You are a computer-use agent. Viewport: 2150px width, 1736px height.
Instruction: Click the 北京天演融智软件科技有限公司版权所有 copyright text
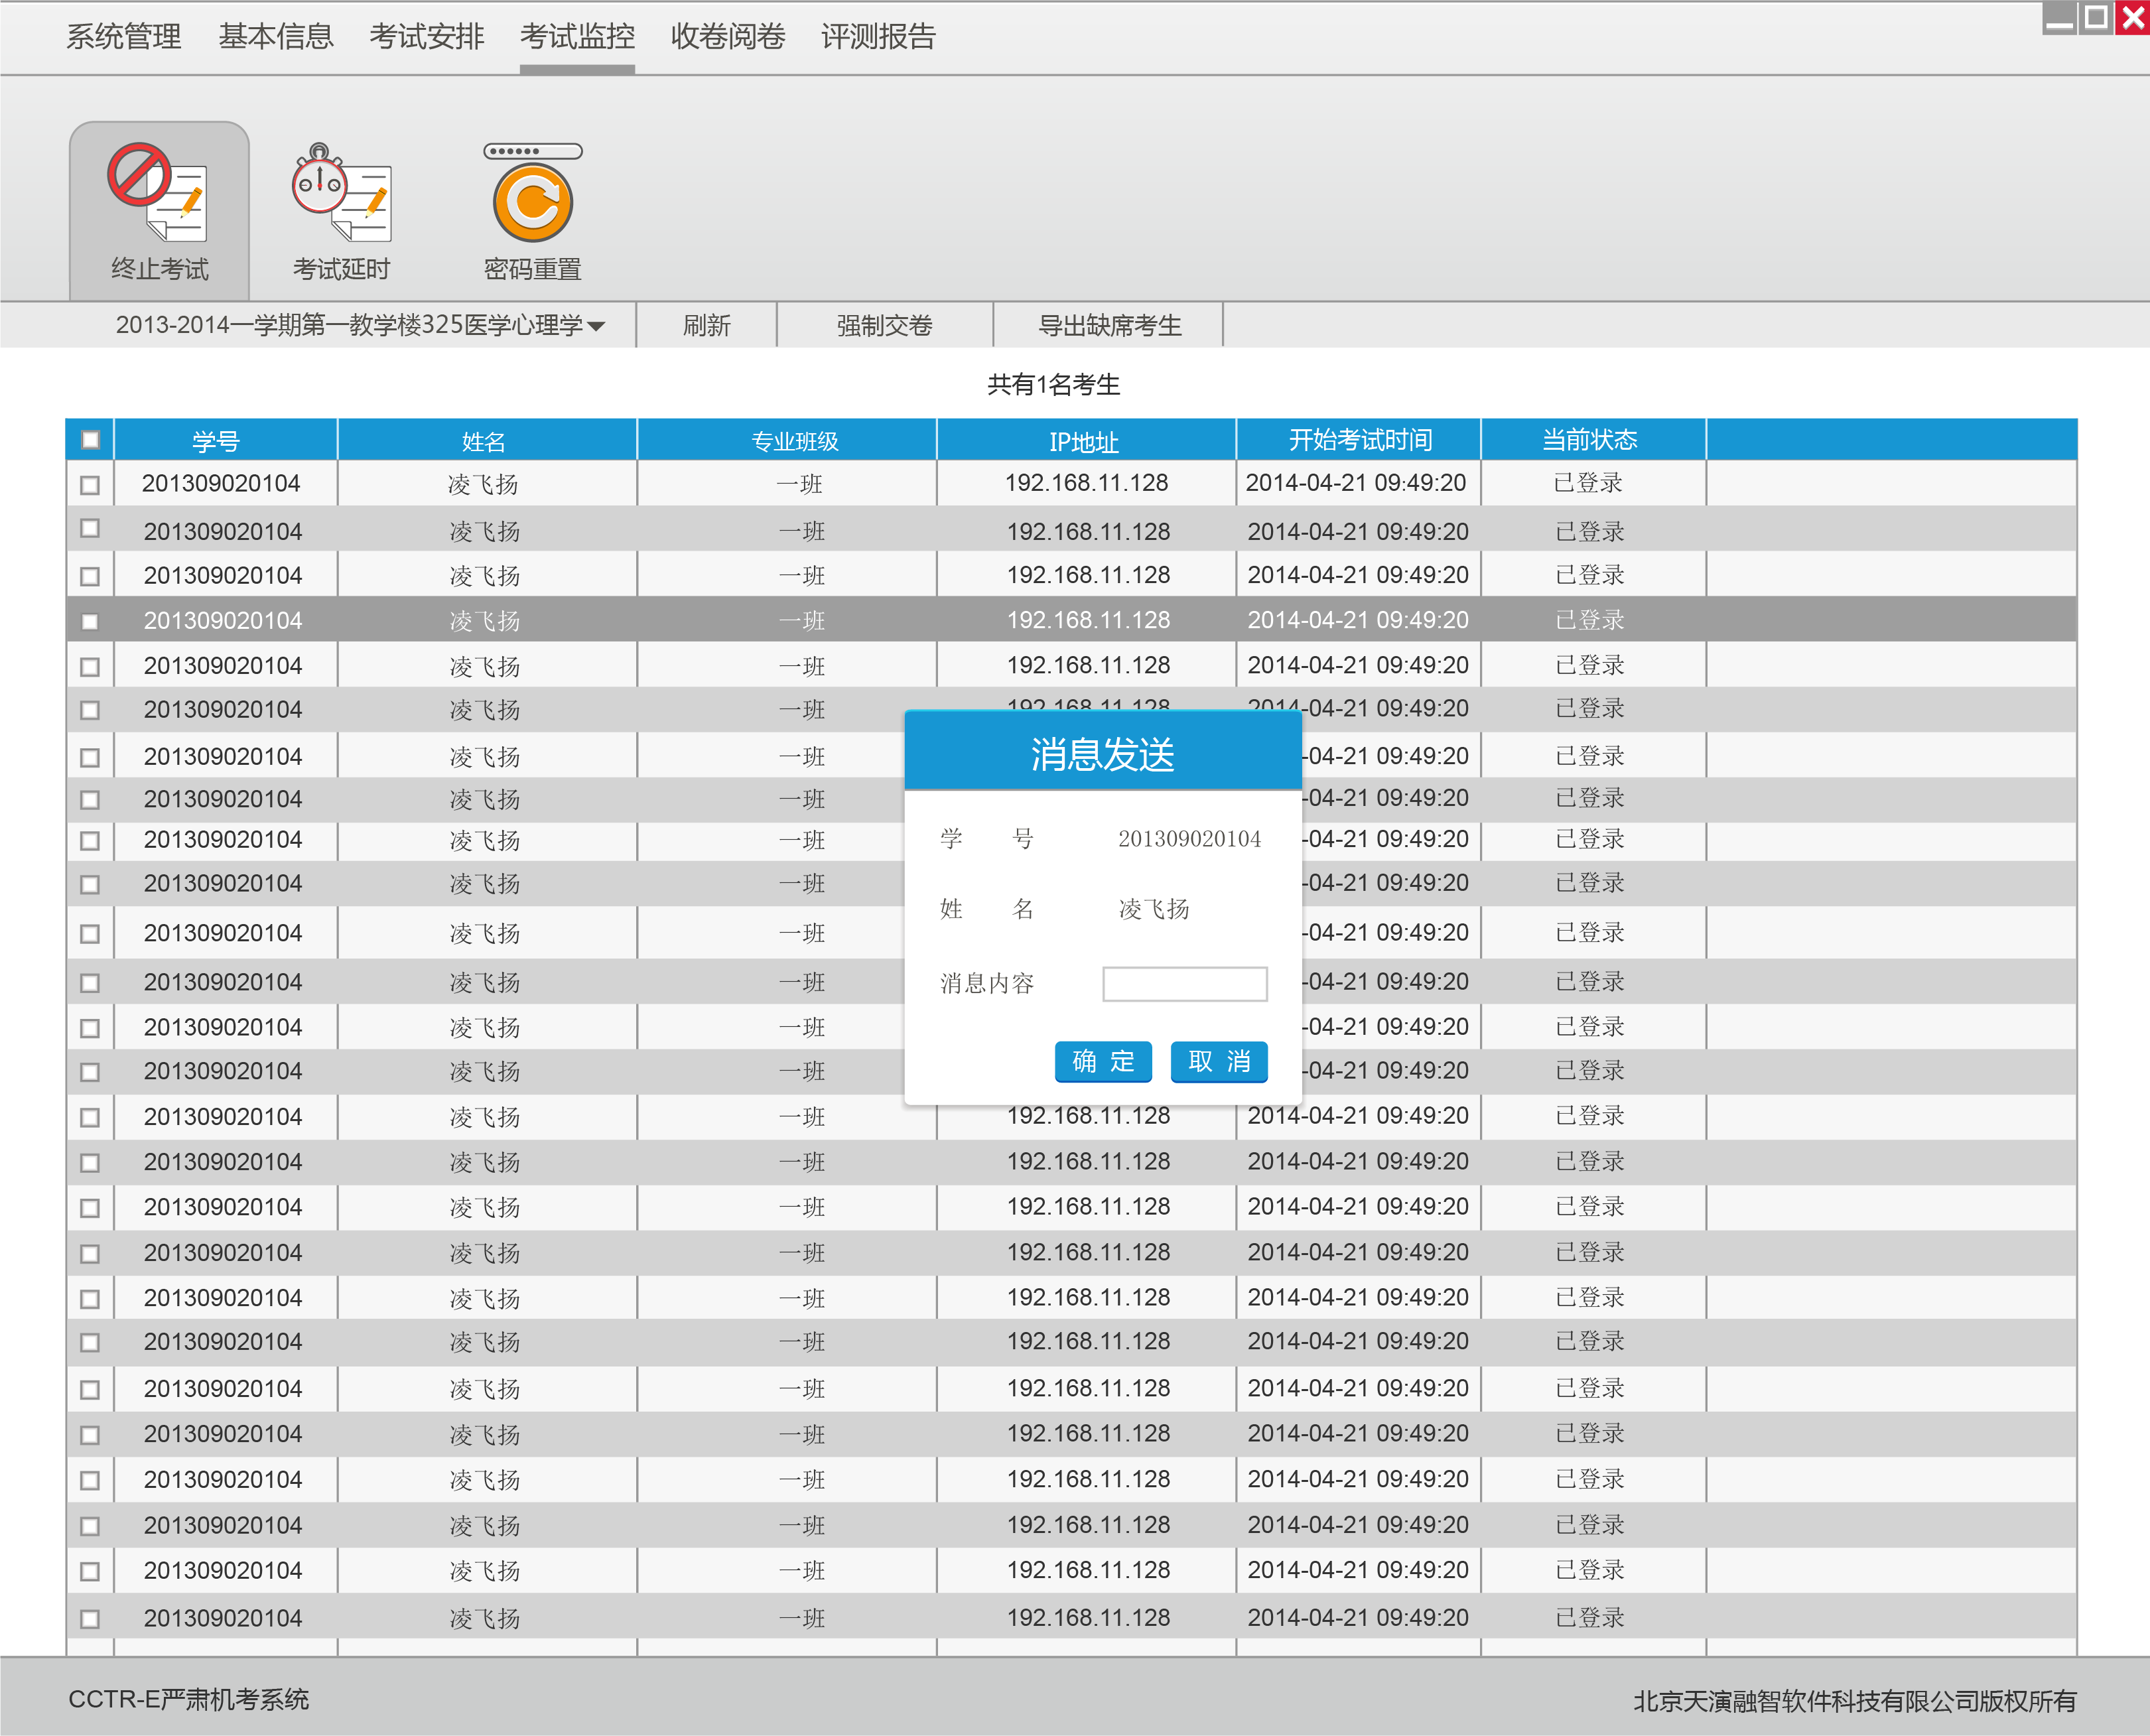(1855, 1701)
